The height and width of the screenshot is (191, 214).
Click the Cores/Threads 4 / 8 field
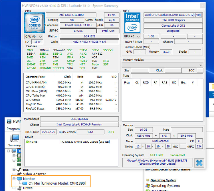[112, 20]
